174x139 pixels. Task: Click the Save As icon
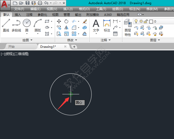[34, 3]
